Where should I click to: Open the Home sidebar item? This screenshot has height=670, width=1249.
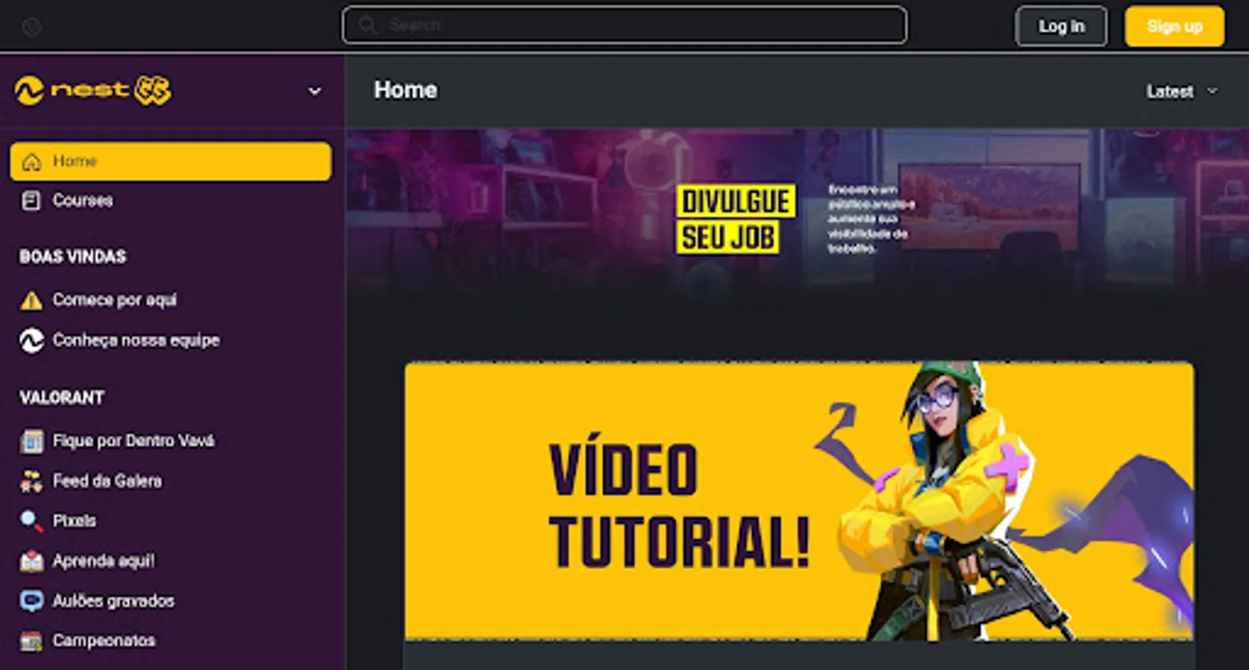pyautogui.click(x=171, y=162)
